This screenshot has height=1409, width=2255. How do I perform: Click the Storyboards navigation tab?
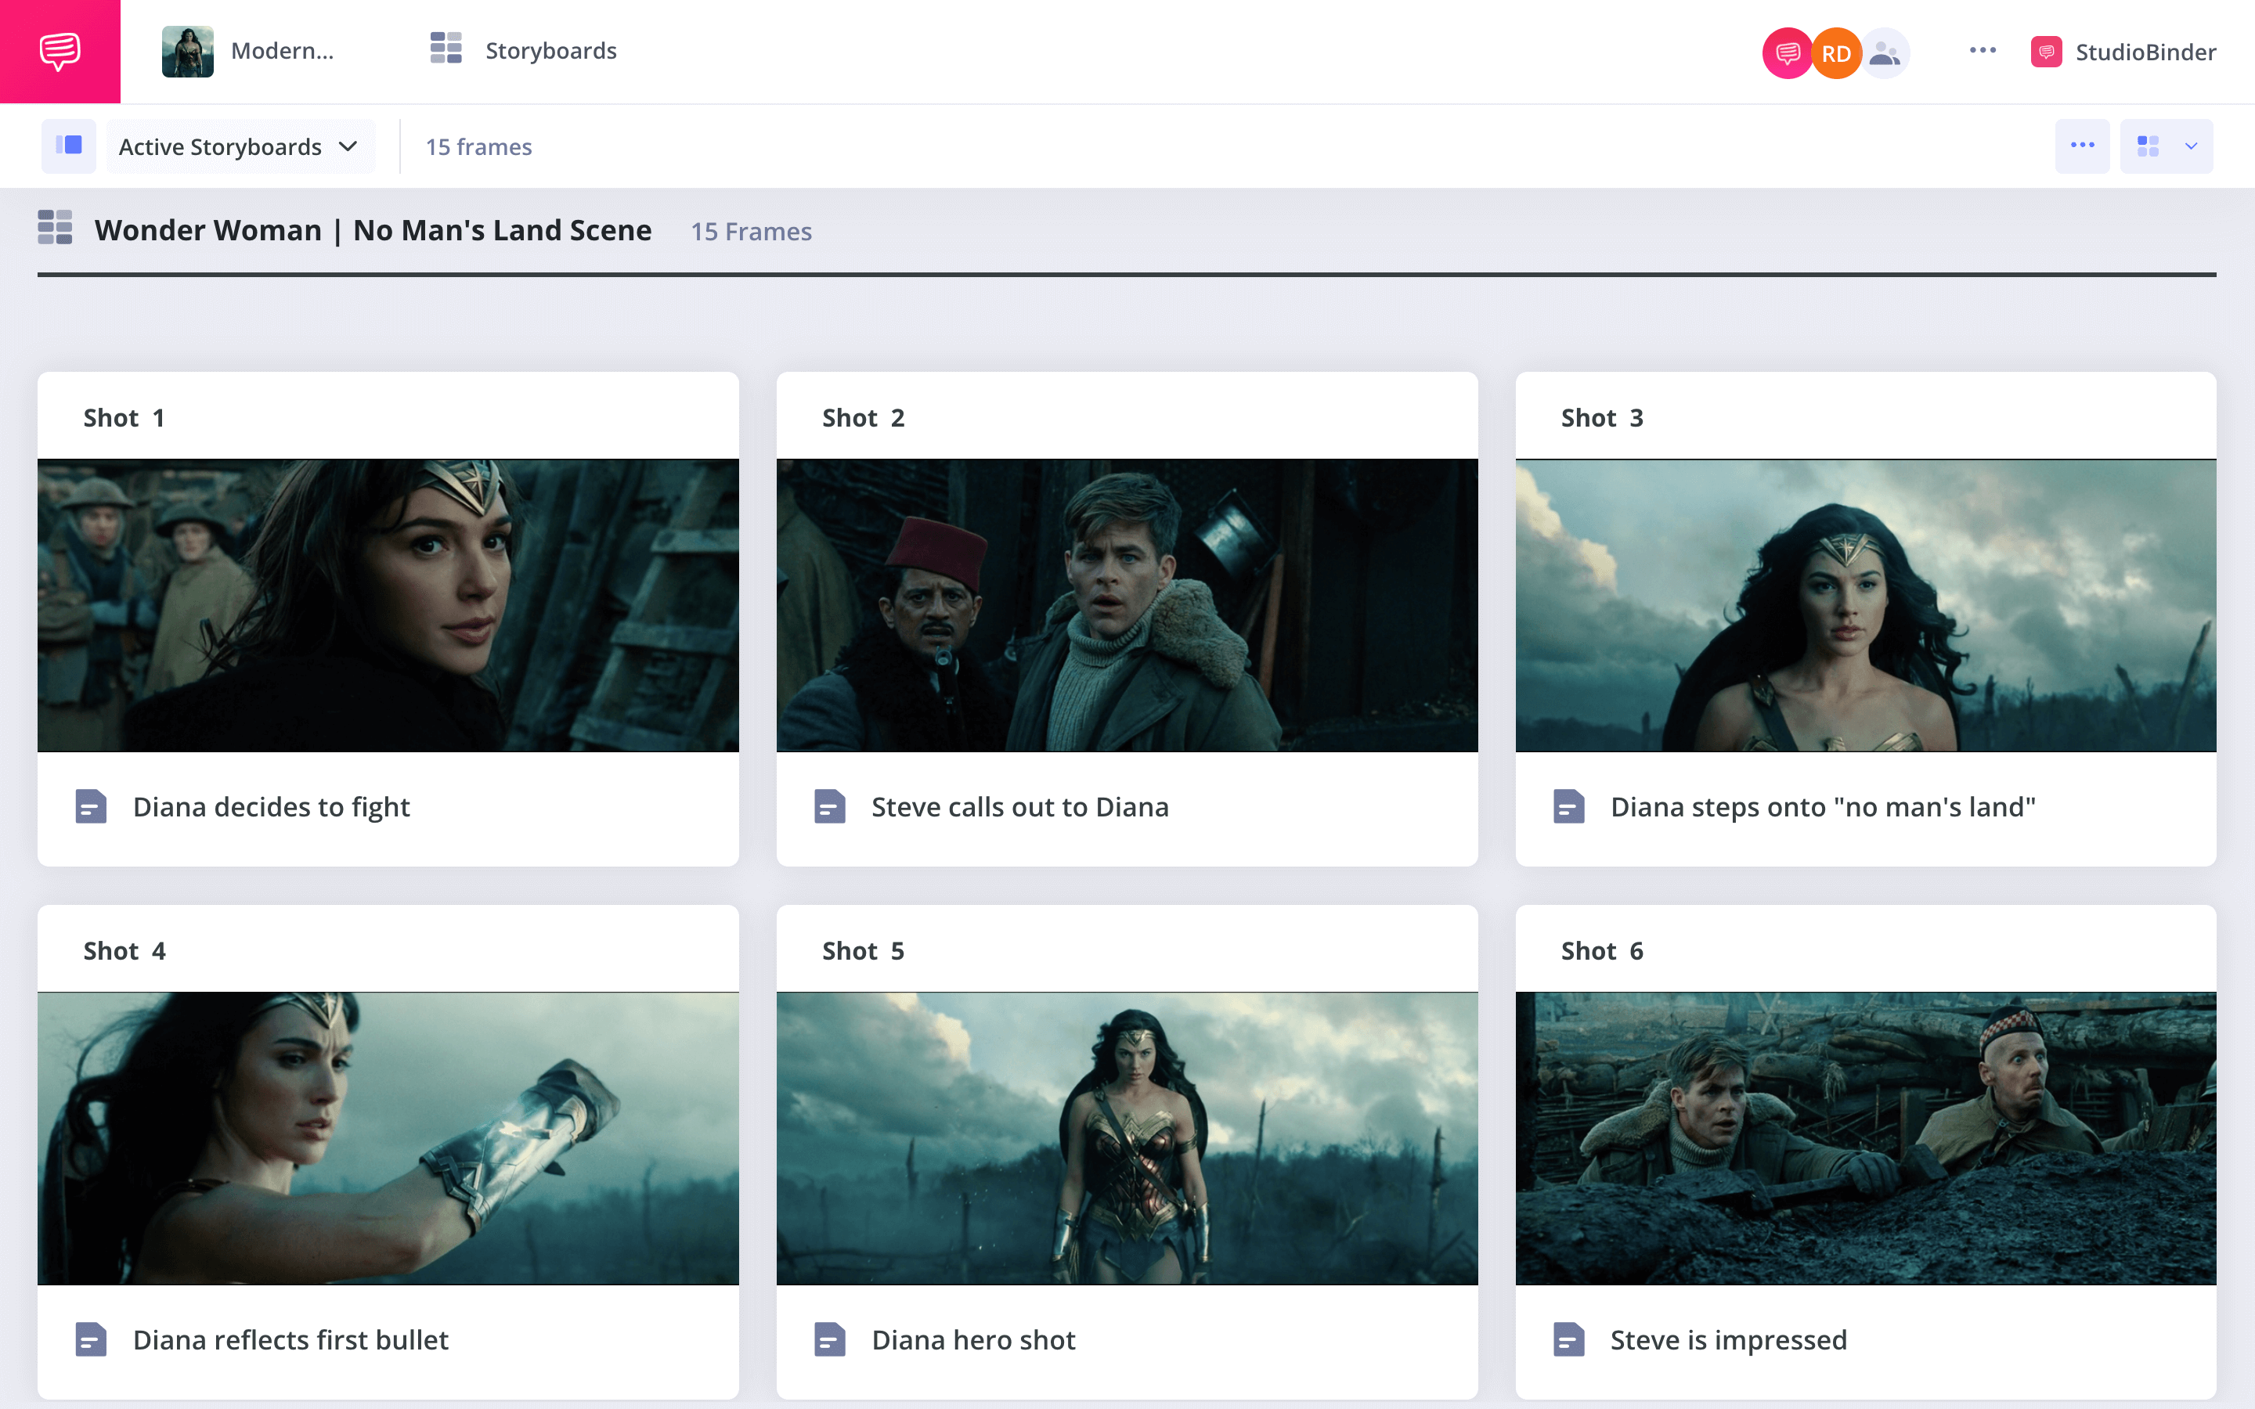(523, 50)
